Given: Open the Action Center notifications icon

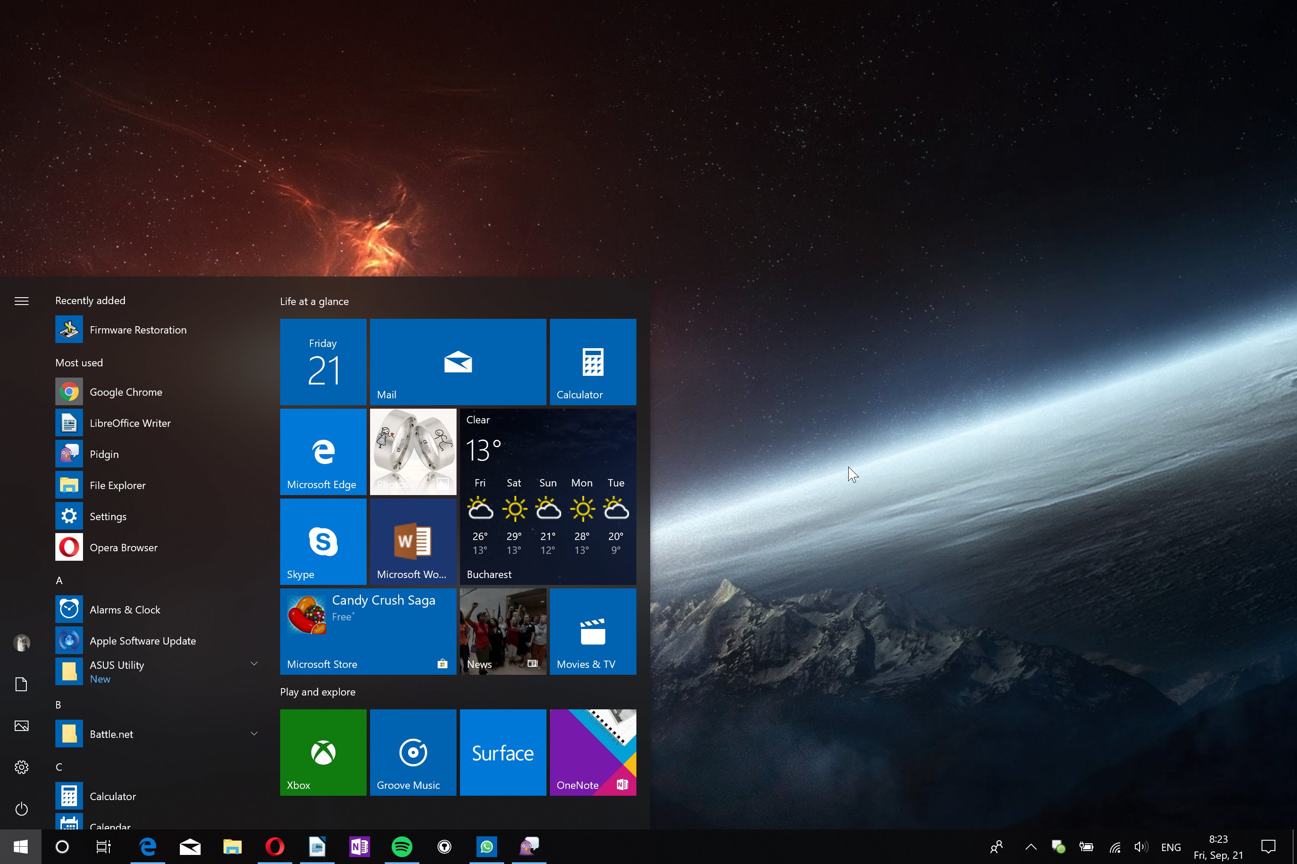Looking at the screenshot, I should [x=1268, y=846].
